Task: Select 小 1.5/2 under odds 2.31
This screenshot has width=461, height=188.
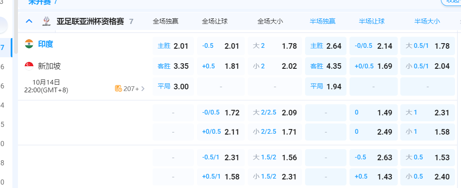Action: [275, 176]
